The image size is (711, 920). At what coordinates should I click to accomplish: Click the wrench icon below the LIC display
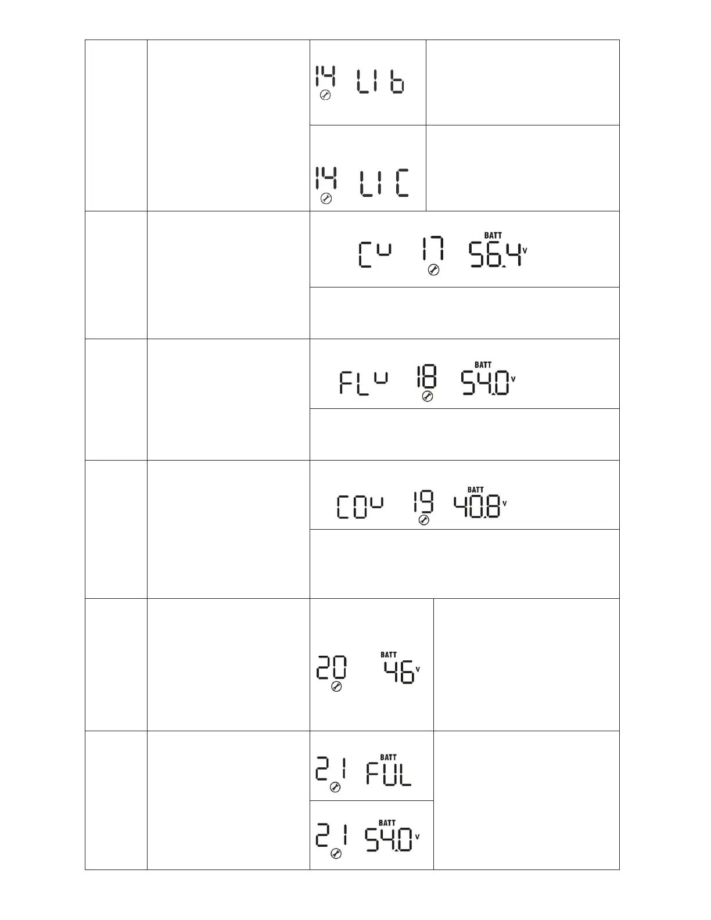326,199
